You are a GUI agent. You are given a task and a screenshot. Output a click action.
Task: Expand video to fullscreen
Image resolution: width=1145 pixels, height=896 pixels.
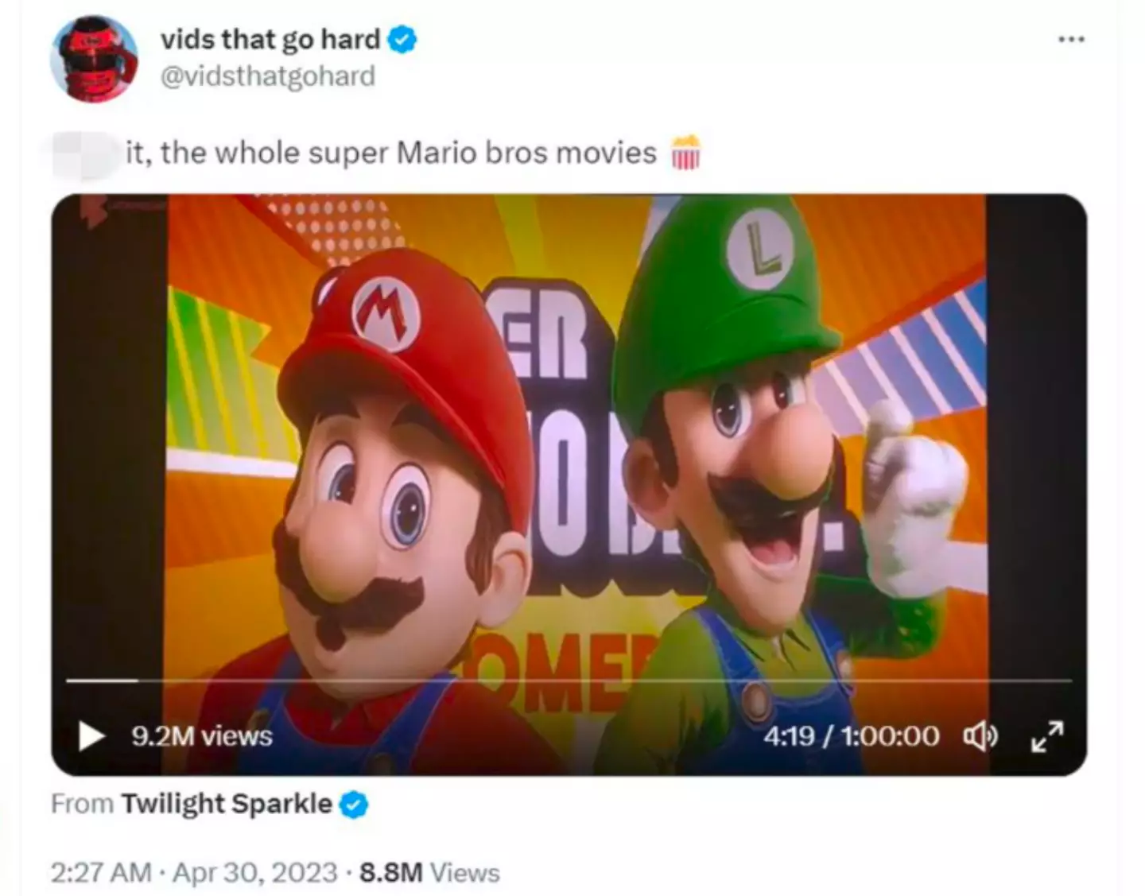[1046, 736]
